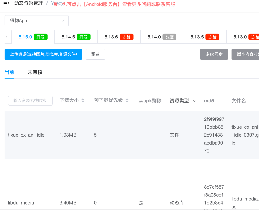Expand the 资源类型 filter dropdown
The width and height of the screenshot is (259, 212).
click(194, 100)
